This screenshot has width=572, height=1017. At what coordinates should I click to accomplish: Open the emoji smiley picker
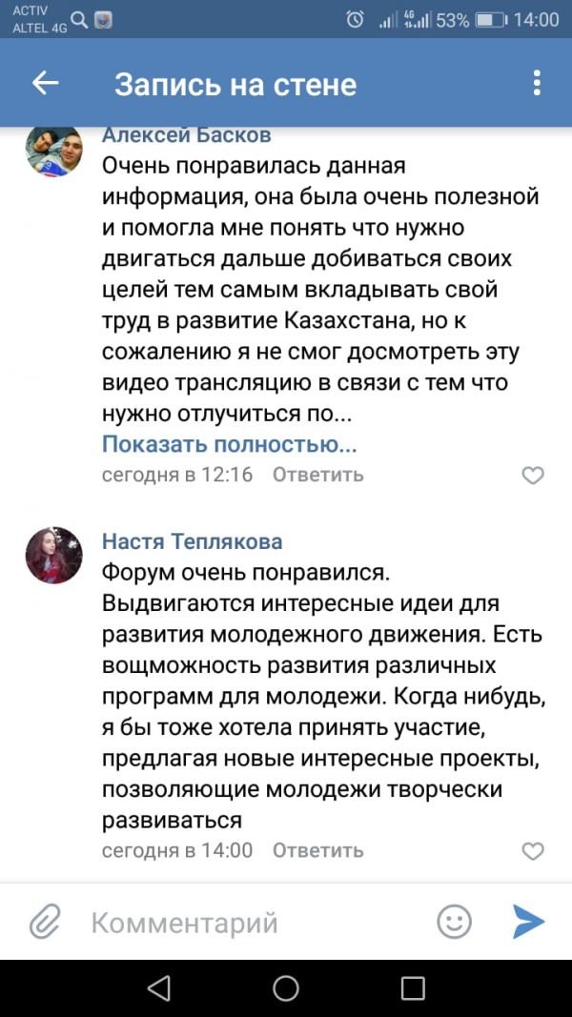pos(454,922)
